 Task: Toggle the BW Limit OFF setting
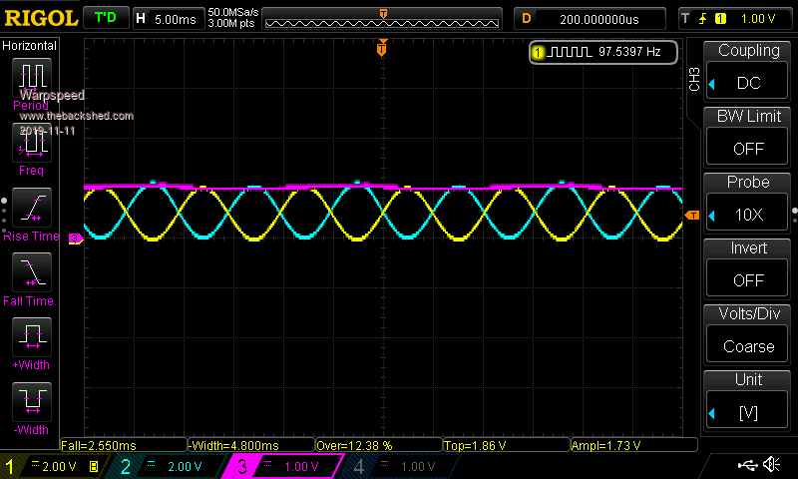click(x=748, y=148)
